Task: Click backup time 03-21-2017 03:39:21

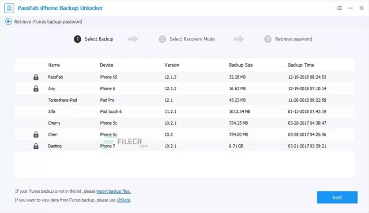Action: point(307,146)
